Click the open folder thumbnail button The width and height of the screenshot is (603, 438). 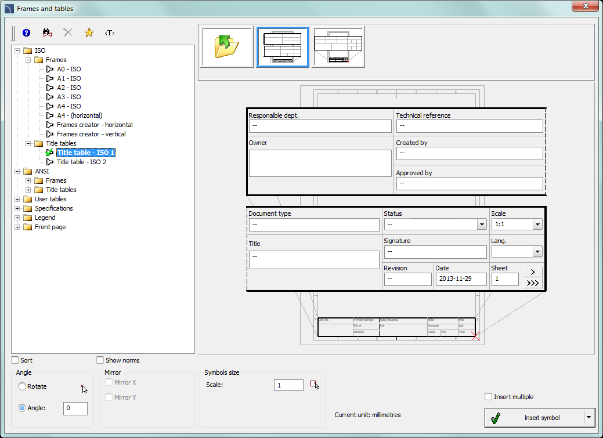pos(227,47)
